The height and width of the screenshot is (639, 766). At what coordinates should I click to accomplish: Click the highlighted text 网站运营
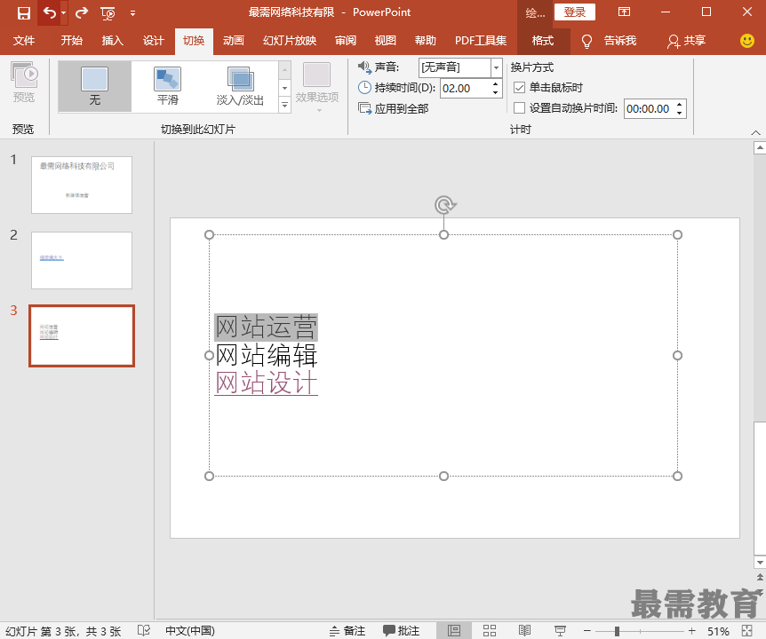click(267, 327)
